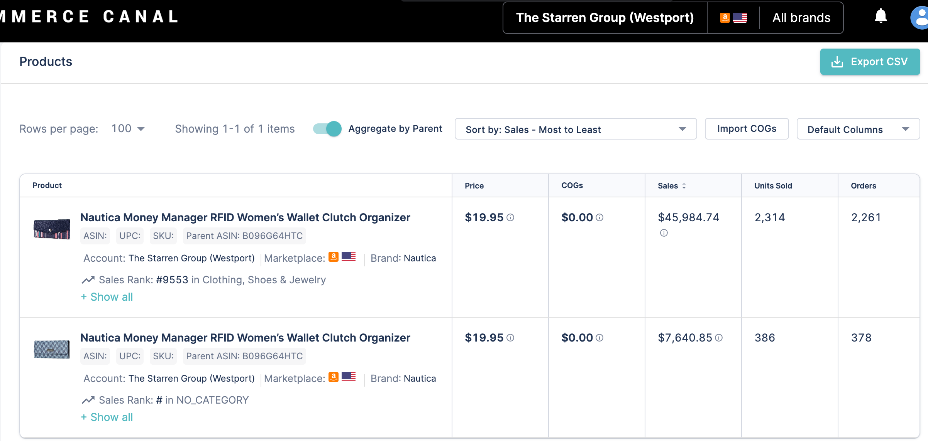Expand Show all for first product

(107, 297)
